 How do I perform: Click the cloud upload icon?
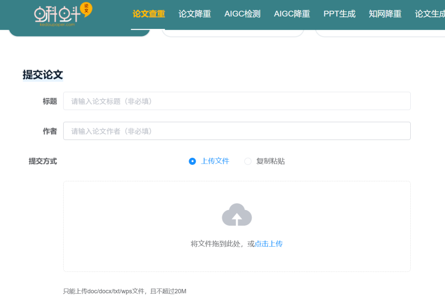point(237,215)
